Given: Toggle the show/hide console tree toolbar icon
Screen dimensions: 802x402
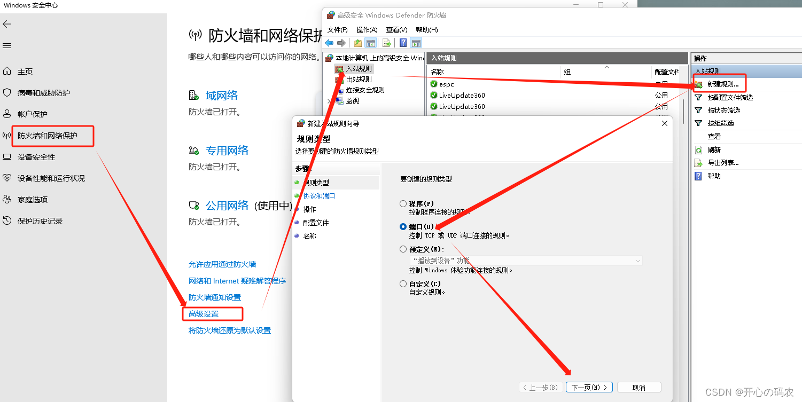Looking at the screenshot, I should point(370,43).
